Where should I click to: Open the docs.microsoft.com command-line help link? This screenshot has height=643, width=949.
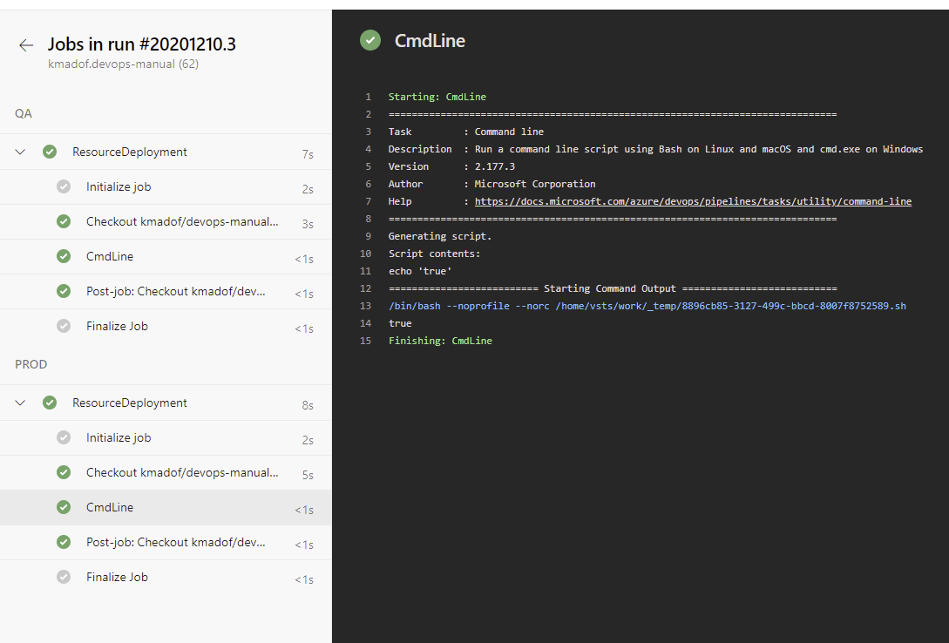tap(693, 201)
